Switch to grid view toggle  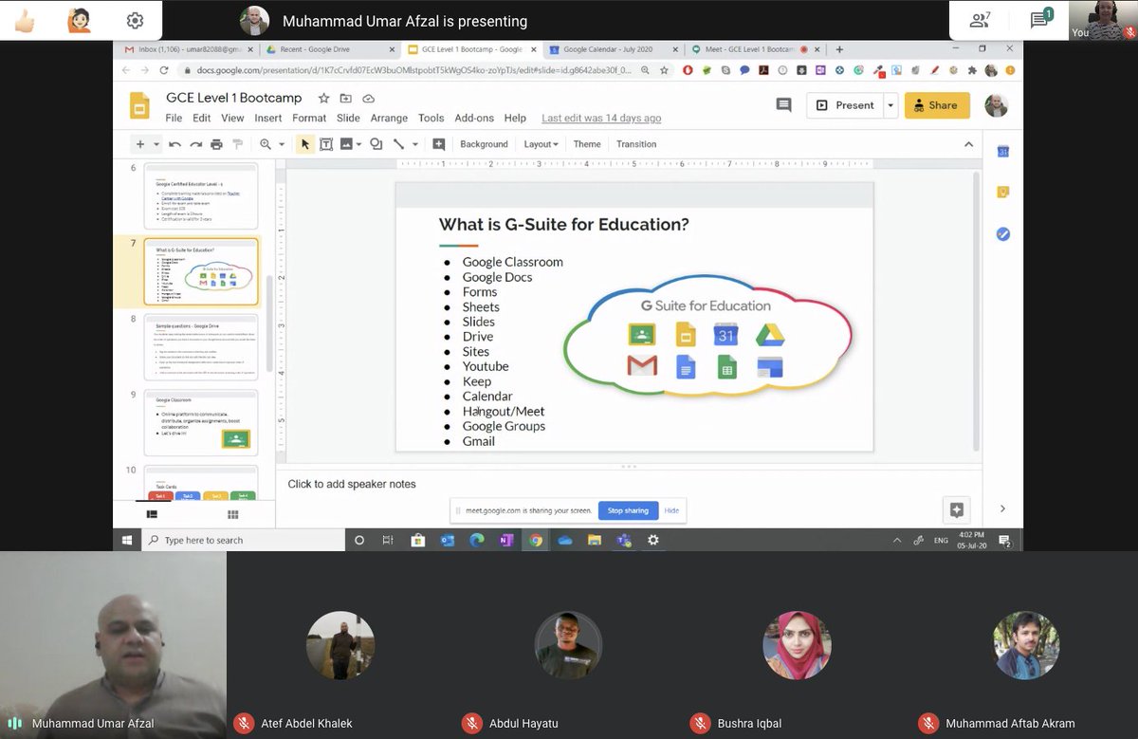coord(232,514)
